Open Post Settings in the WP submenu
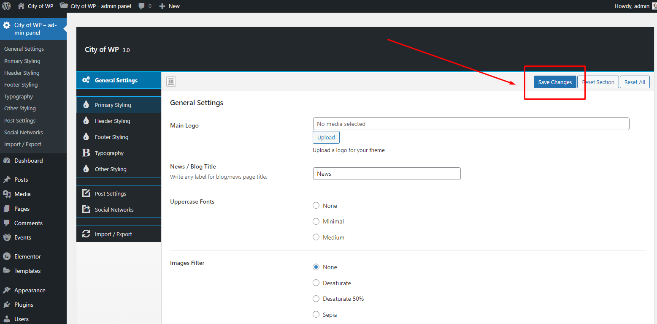The width and height of the screenshot is (657, 324). coord(20,120)
